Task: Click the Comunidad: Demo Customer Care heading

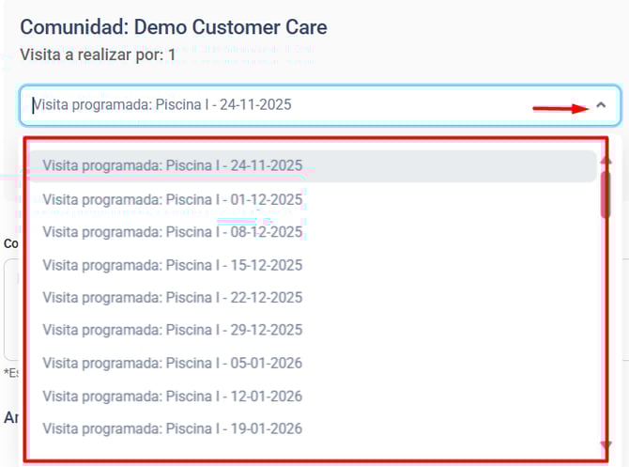Action: tap(174, 27)
